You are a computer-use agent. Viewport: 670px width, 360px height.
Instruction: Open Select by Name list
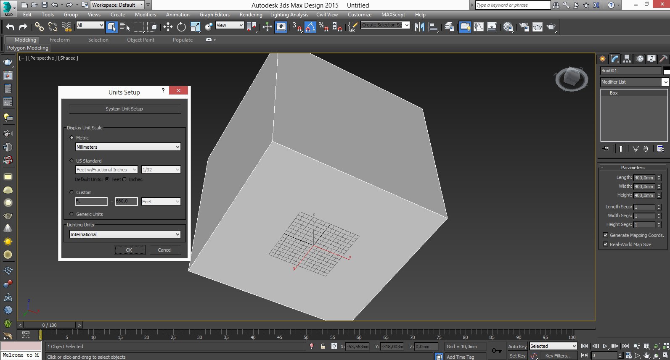click(x=125, y=27)
